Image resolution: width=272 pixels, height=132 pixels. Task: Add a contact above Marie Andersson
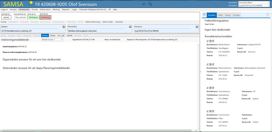[x=210, y=64]
